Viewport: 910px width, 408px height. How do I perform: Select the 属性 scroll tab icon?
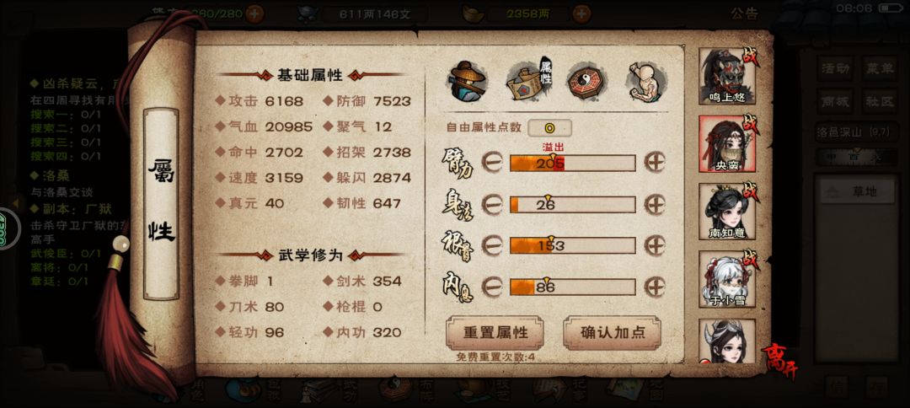[529, 80]
